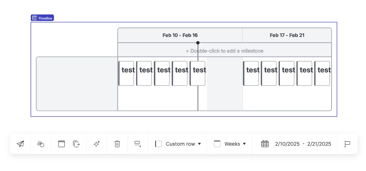This screenshot has height=171, width=366.
Task: Select the Feb 17 - Feb 21 header
Action: point(287,35)
